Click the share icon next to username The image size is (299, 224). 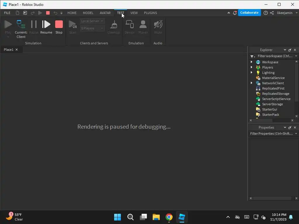coord(272,13)
